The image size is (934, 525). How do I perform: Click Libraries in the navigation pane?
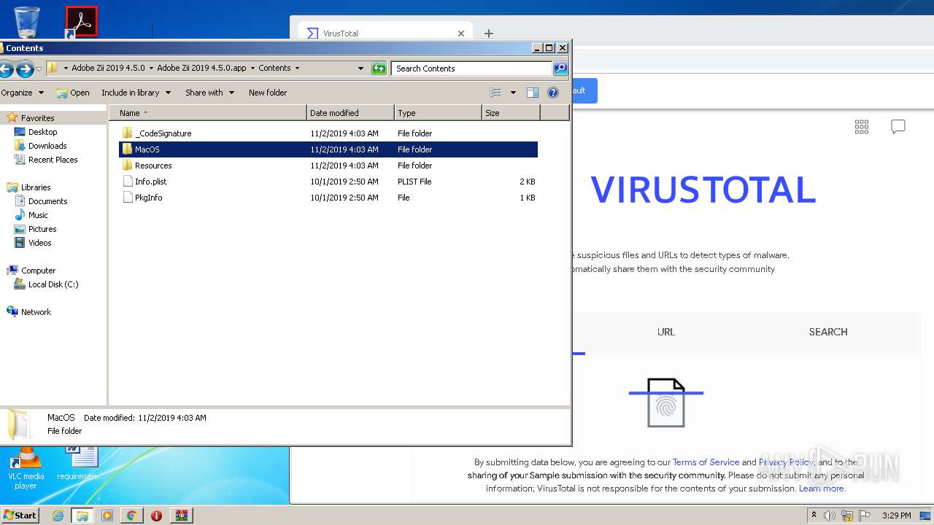point(36,187)
